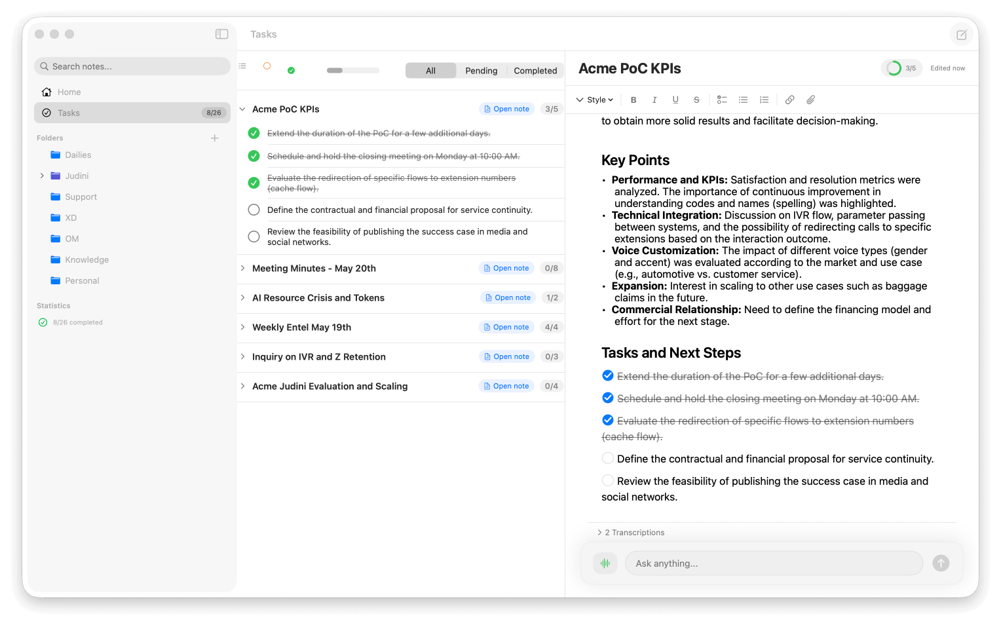Apply bold formatting

[633, 100]
